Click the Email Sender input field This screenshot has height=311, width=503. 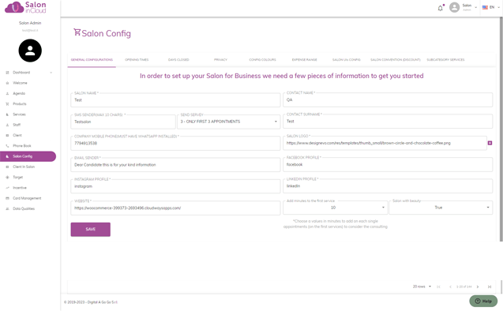[175, 165]
